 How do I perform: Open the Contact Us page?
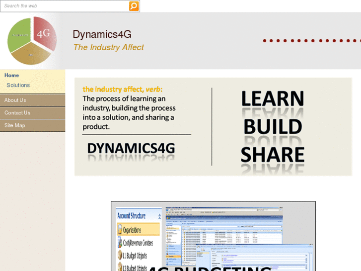tap(32, 113)
